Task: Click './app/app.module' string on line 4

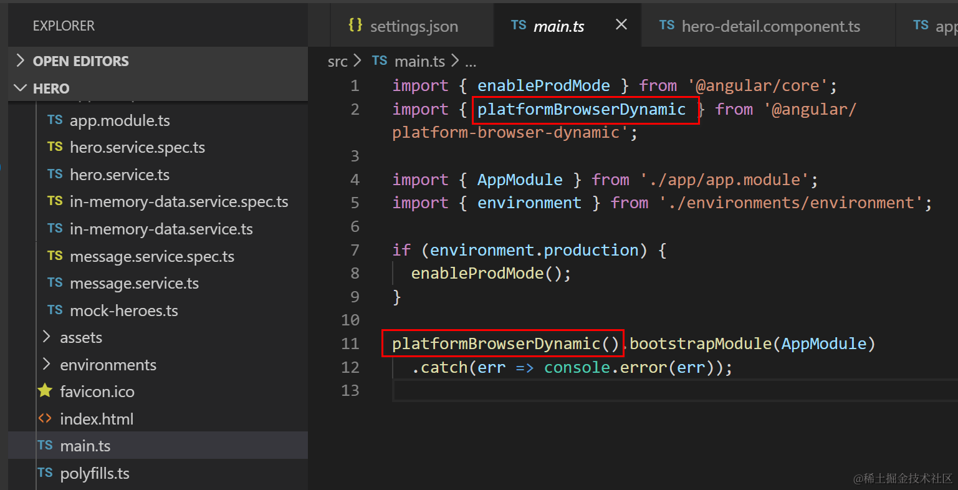Action: click(x=724, y=180)
